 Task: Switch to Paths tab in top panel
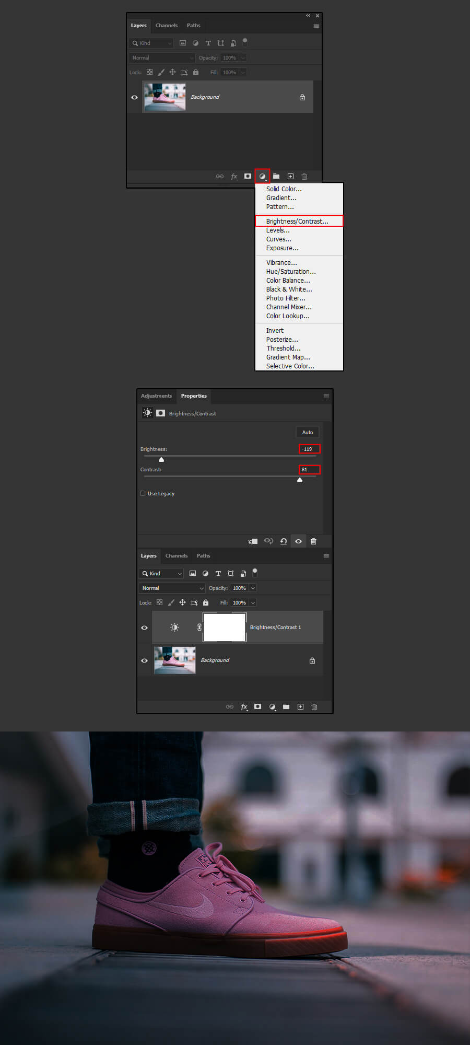pos(194,26)
